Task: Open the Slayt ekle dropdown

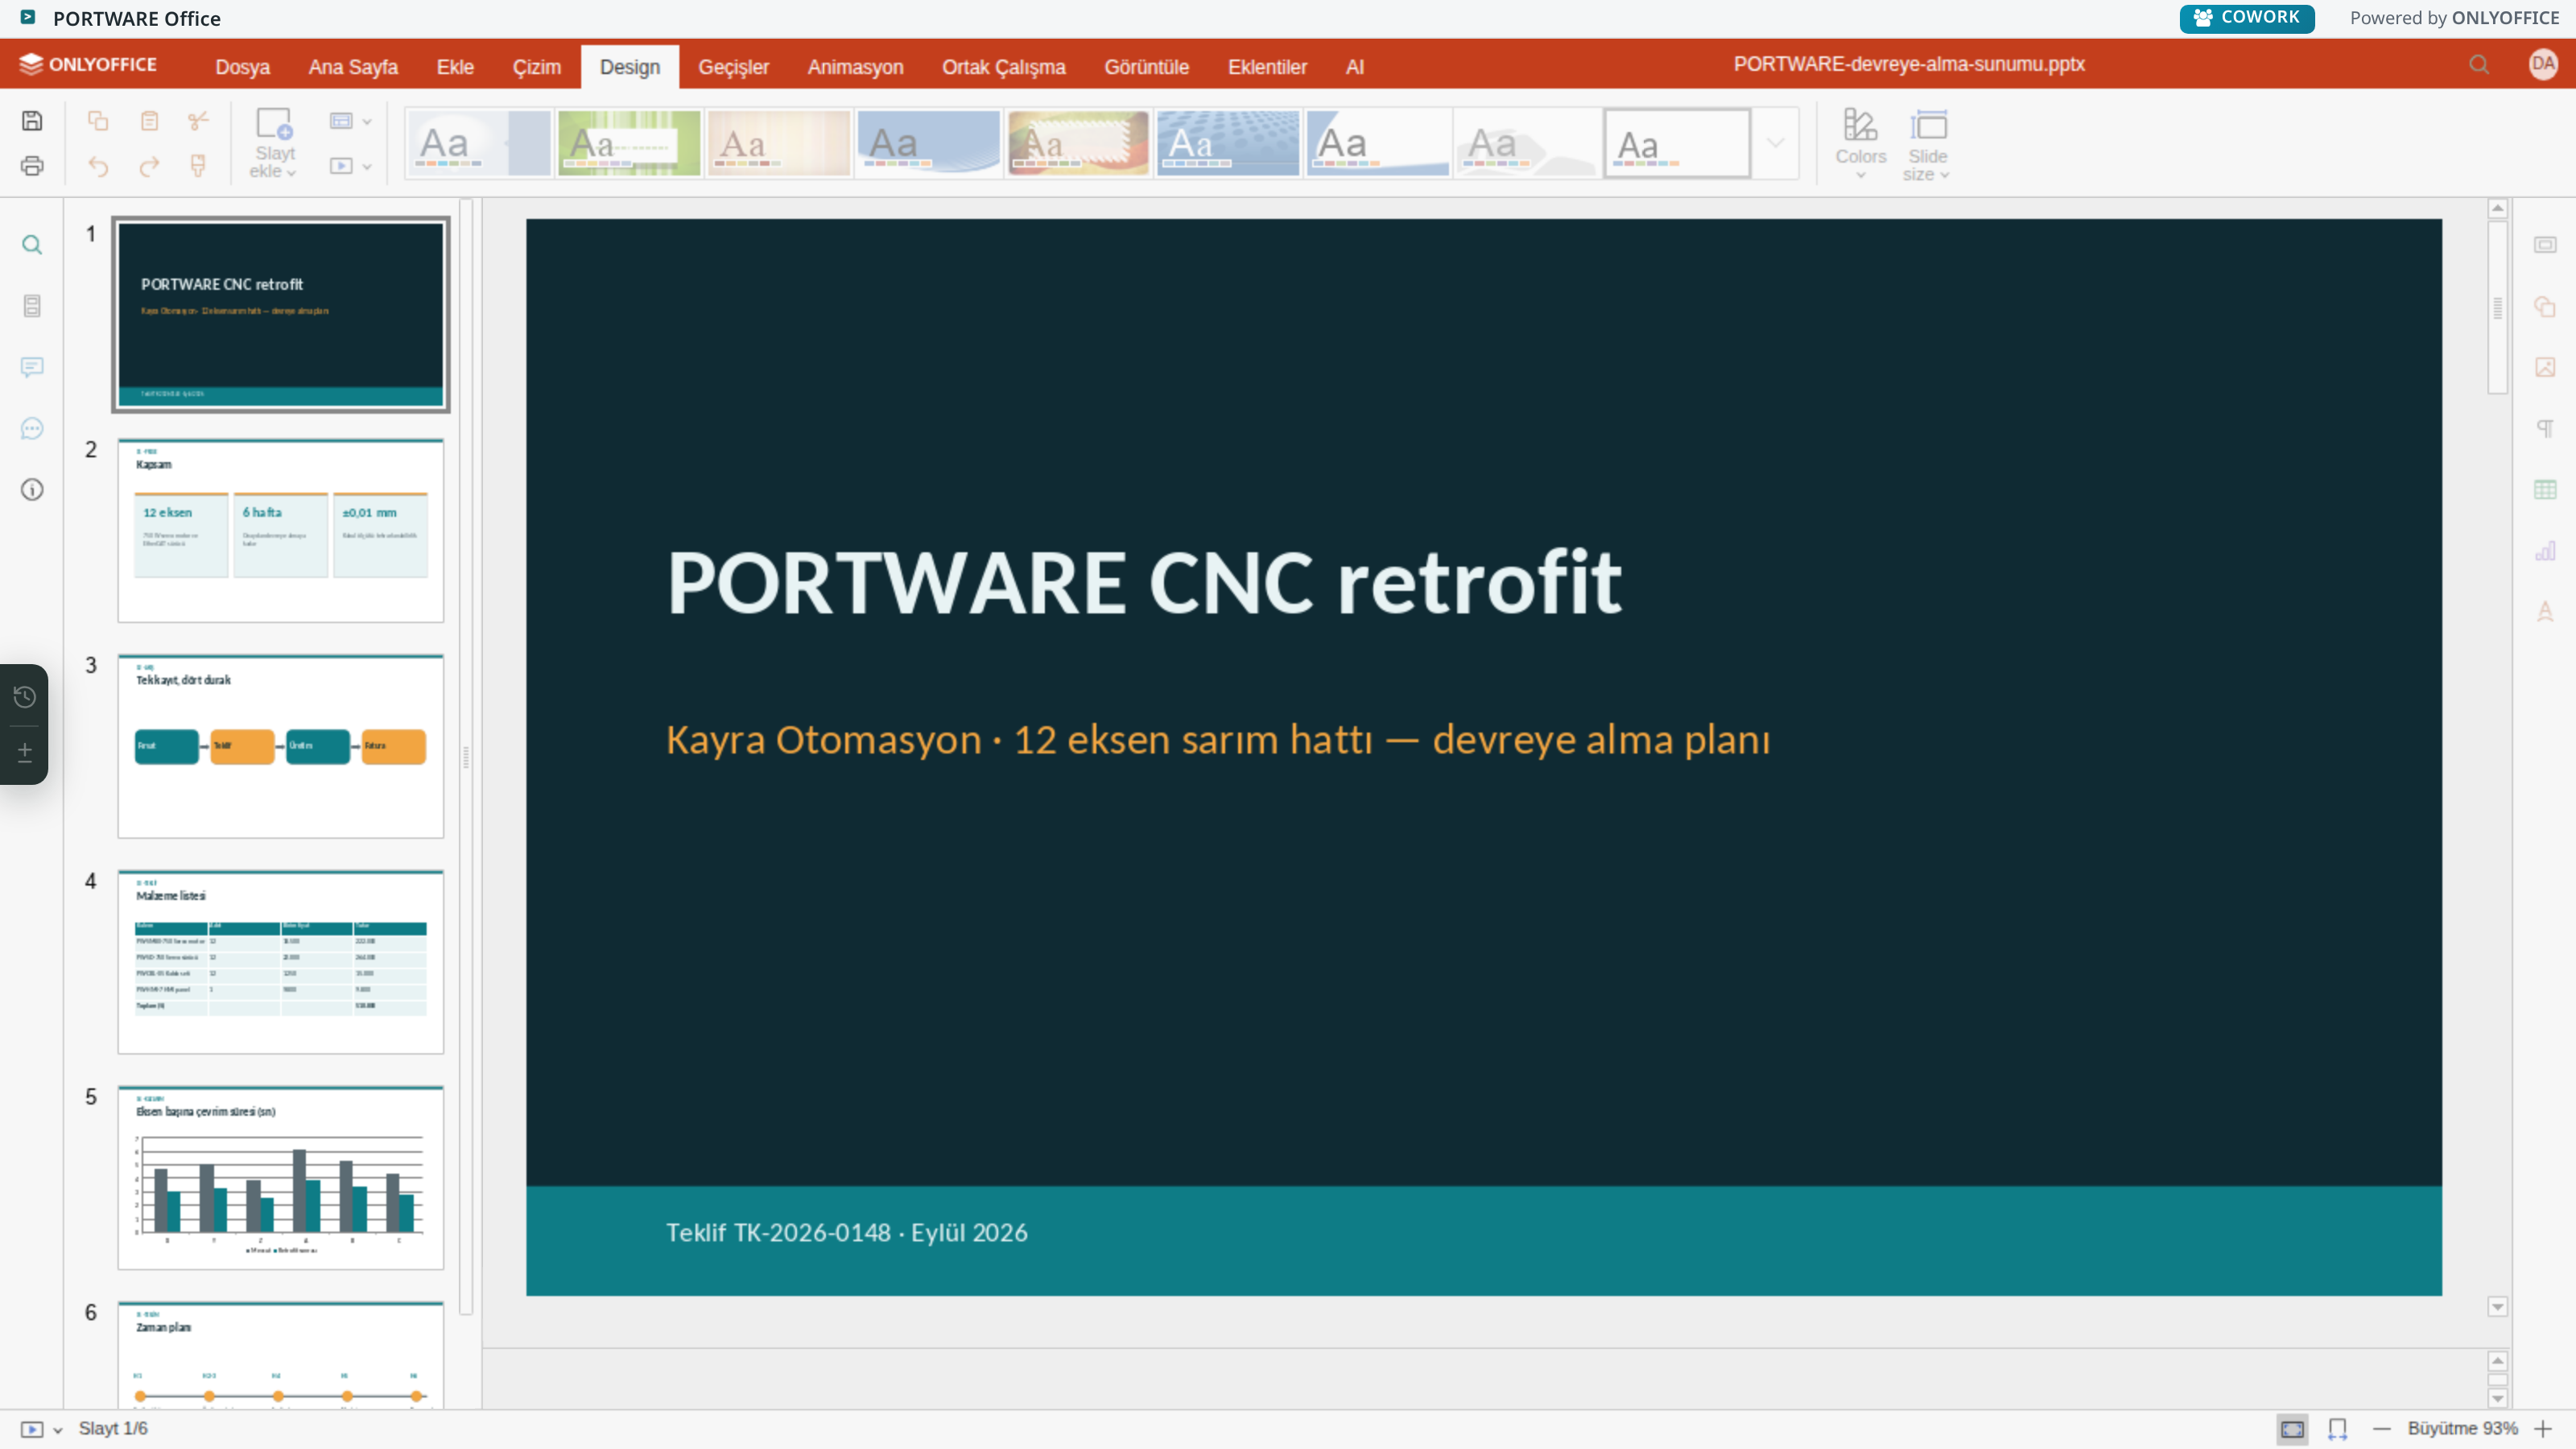Action: point(273,162)
